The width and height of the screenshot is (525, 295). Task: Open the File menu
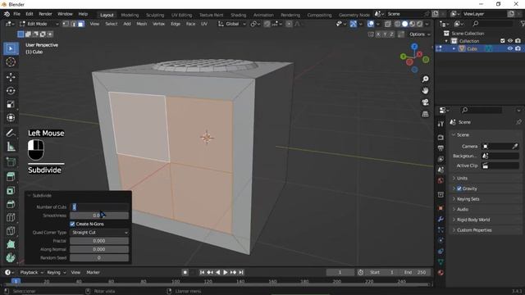pyautogui.click(x=16, y=14)
